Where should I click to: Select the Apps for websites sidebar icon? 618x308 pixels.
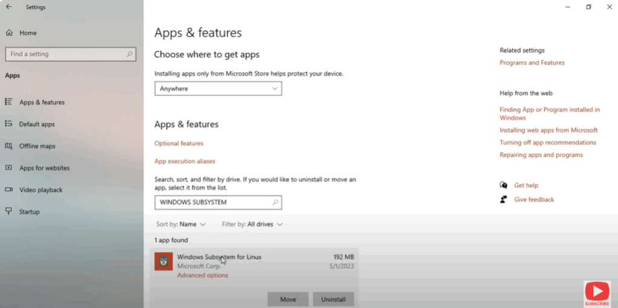[x=8, y=168]
